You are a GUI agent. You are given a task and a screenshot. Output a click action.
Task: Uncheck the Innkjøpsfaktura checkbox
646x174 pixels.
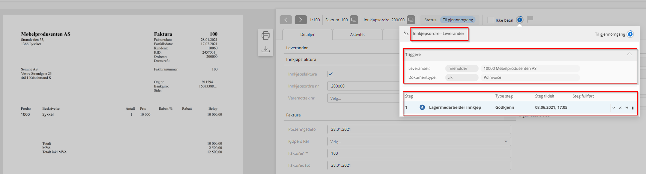[331, 74]
